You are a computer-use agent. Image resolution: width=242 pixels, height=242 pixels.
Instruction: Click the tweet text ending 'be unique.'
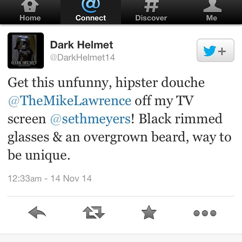(x=119, y=118)
